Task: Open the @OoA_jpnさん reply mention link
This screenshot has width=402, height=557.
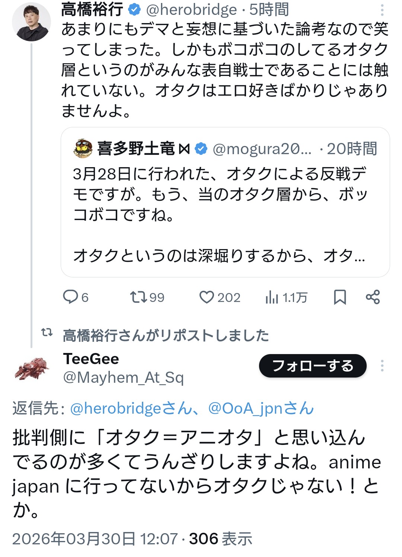Action: click(x=261, y=408)
